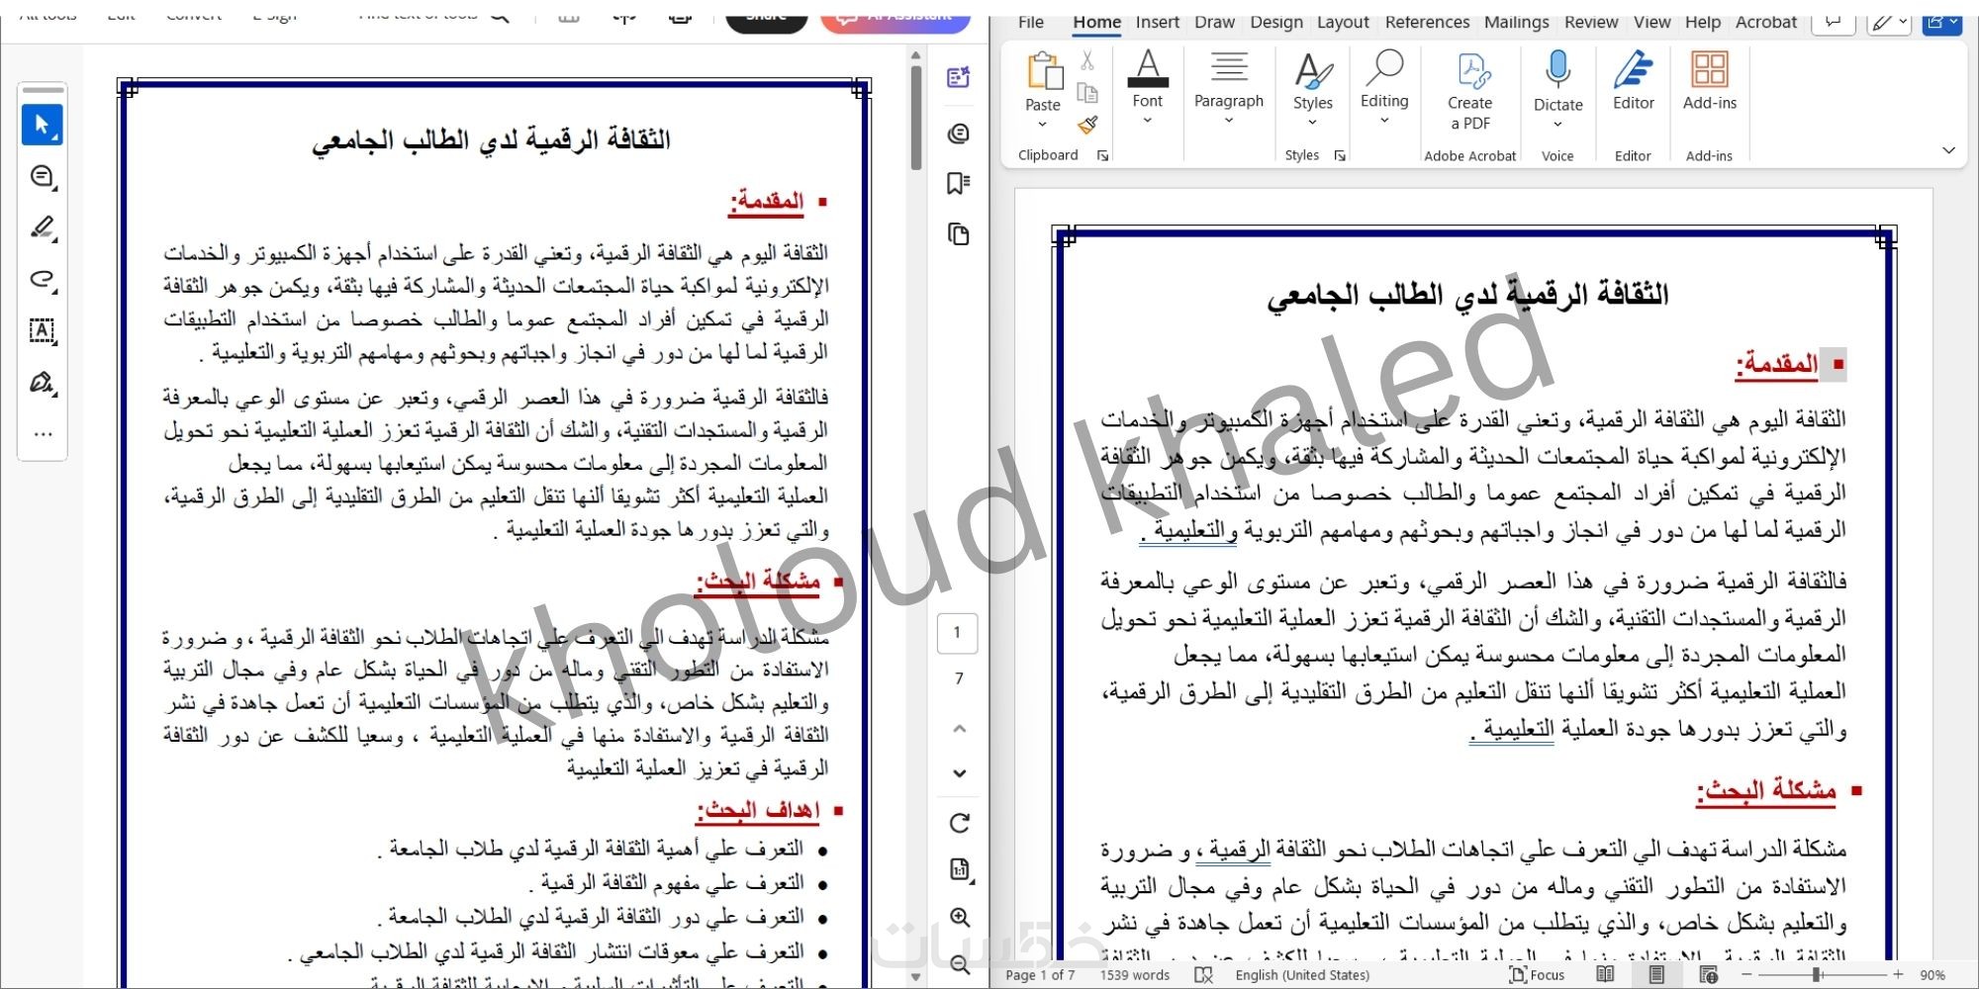Click the Word zoom slider handle
Image resolution: width=1979 pixels, height=989 pixels.
pos(1817,975)
